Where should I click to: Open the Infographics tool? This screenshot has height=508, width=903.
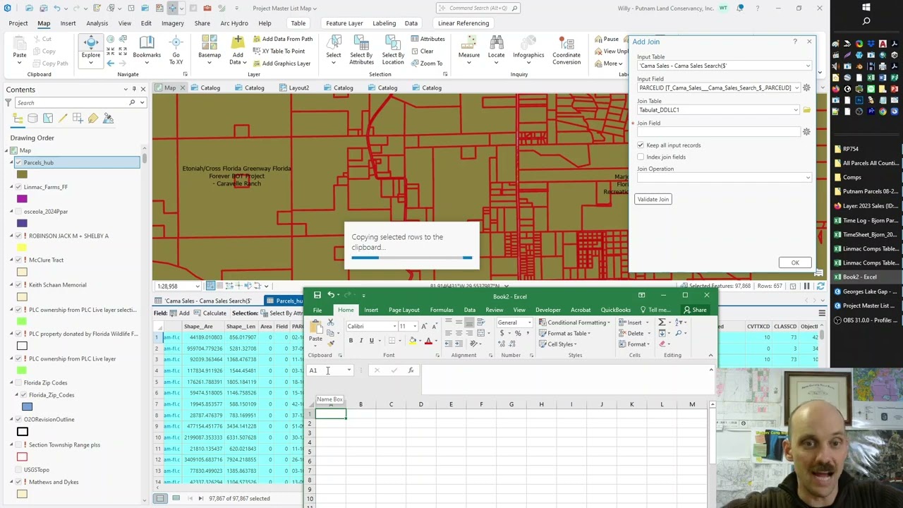click(x=528, y=48)
